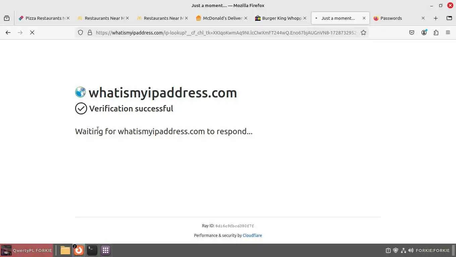This screenshot has width=456, height=257.
Task: Minimize the Firefox window
Action: pyautogui.click(x=432, y=5)
